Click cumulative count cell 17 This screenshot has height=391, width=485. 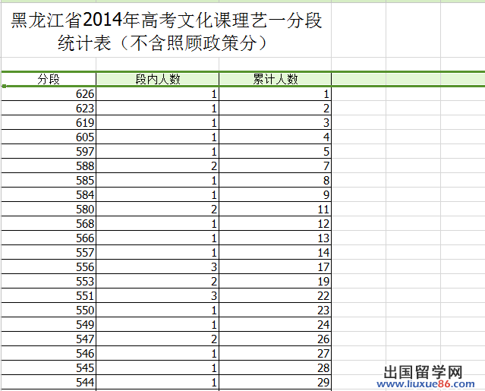(275, 267)
